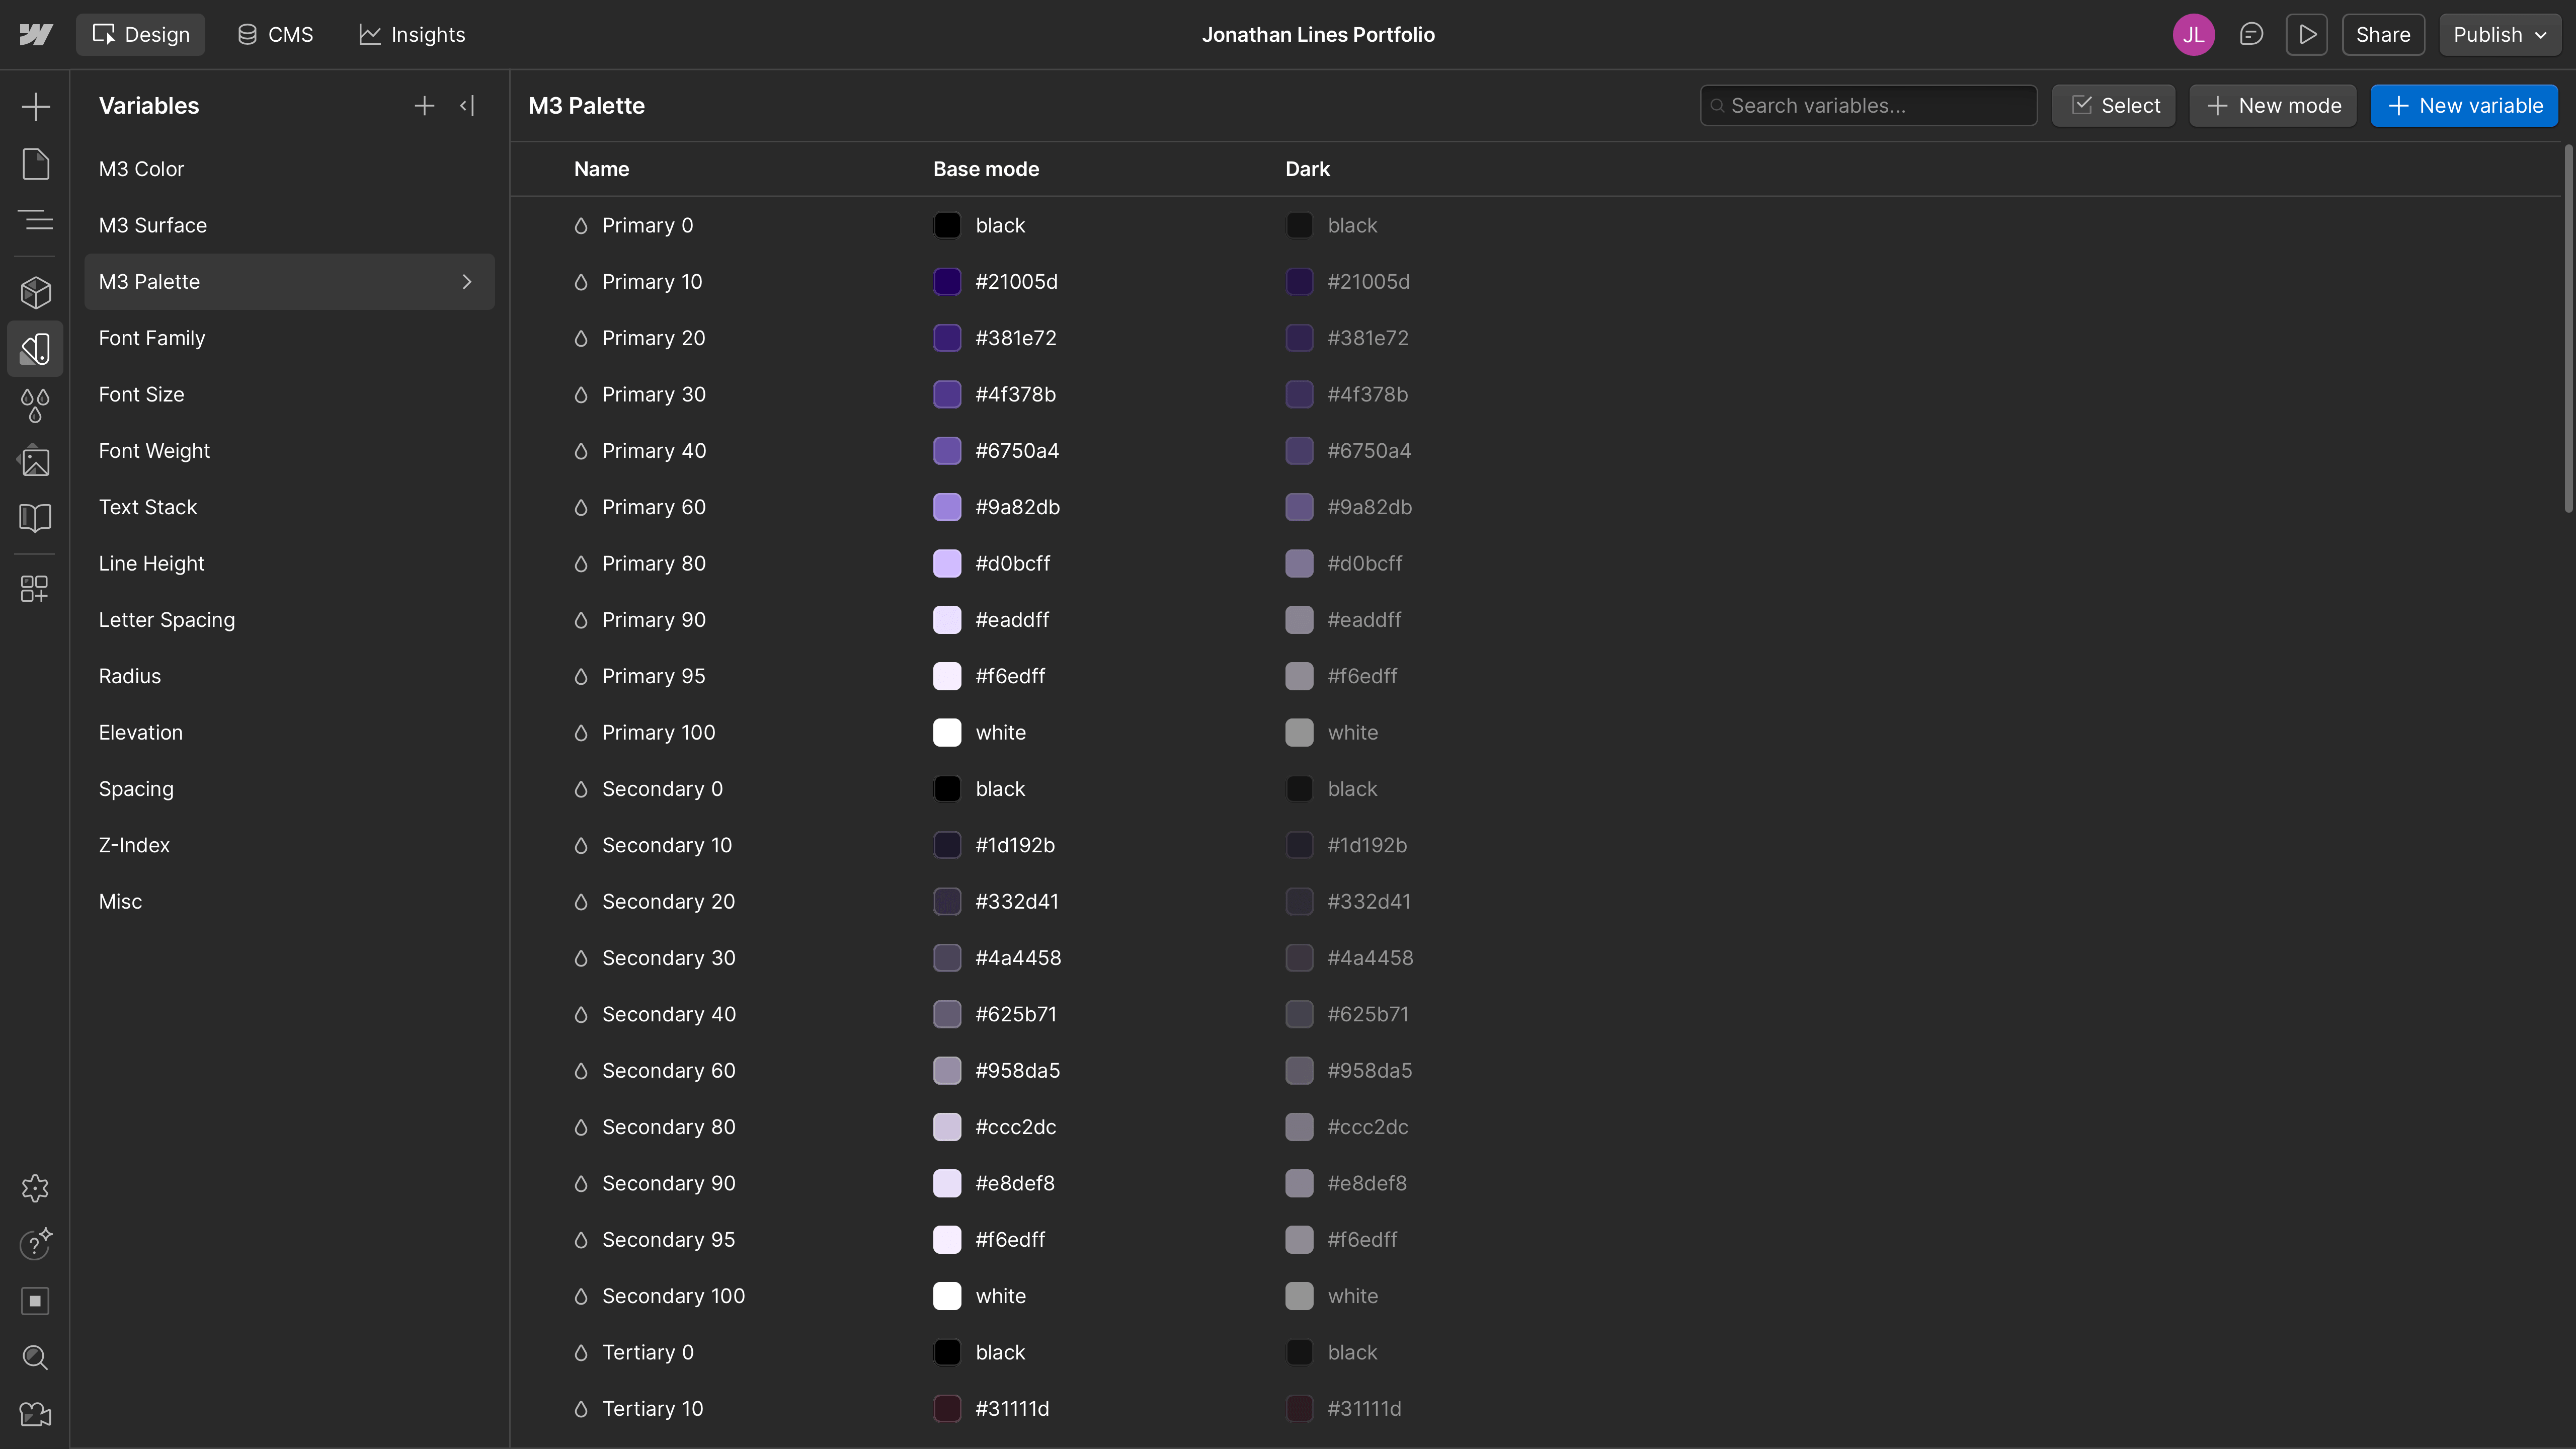
Task: Click the Base mode column header
Action: 986,169
